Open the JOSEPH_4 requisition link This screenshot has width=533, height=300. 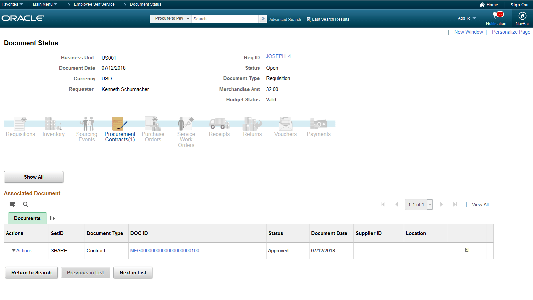[278, 56]
